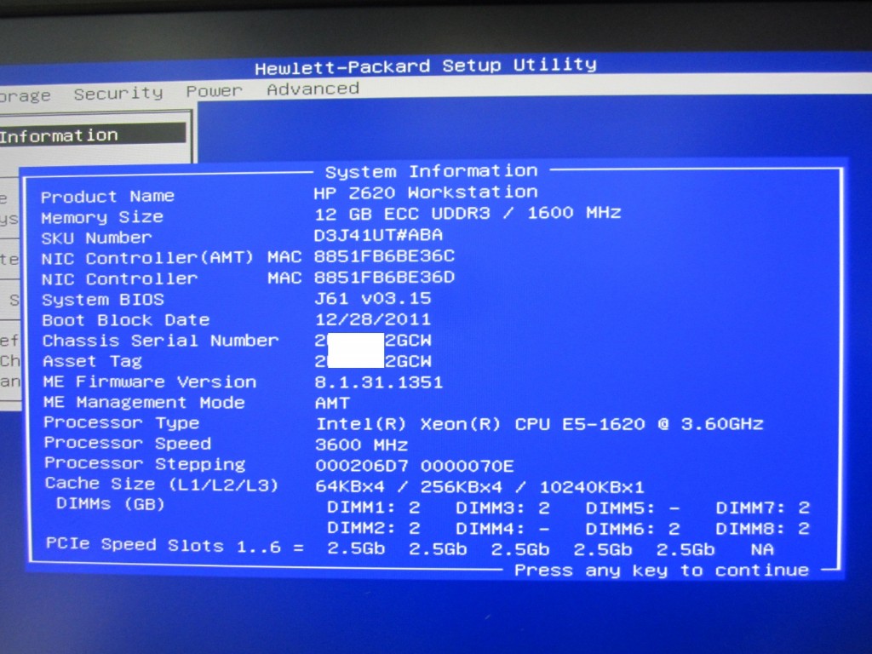Click firmware version 8.1.31.1351
Image resolution: width=872 pixels, height=654 pixels.
(x=379, y=382)
